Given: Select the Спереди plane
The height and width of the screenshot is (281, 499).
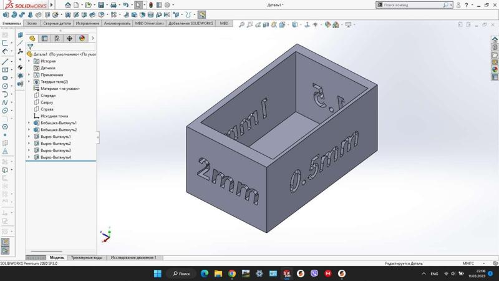Looking at the screenshot, I should coord(48,96).
